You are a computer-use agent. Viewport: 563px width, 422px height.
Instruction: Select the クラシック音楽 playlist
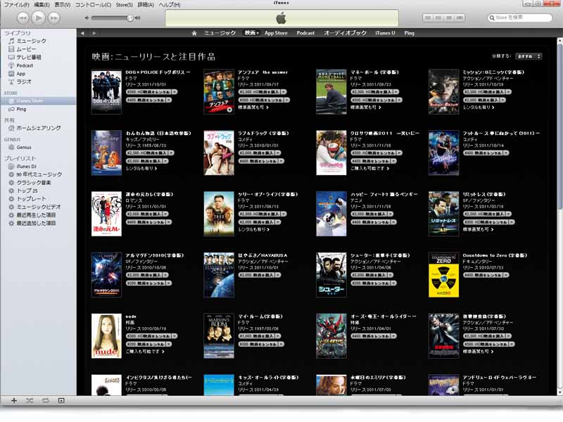click(x=34, y=183)
